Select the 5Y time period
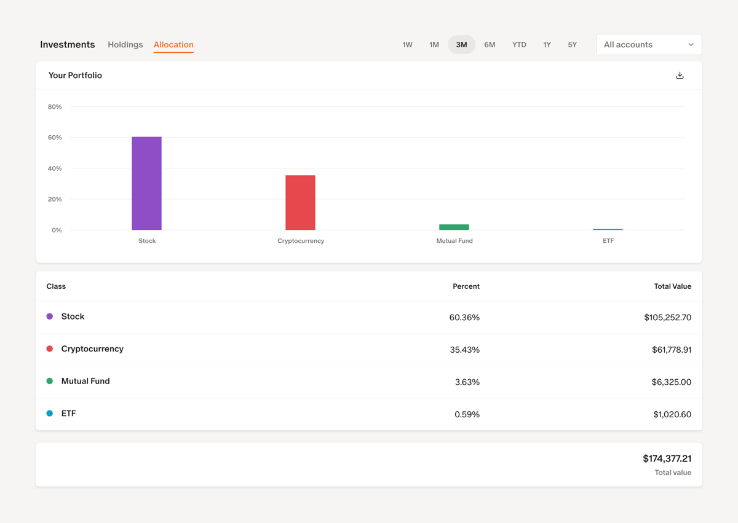The width and height of the screenshot is (738, 523). tap(572, 44)
